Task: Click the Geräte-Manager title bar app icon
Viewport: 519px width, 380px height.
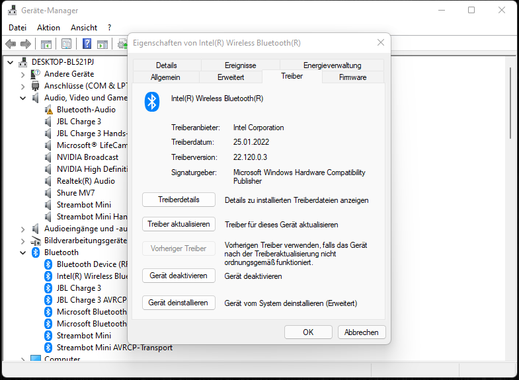Action: point(13,11)
